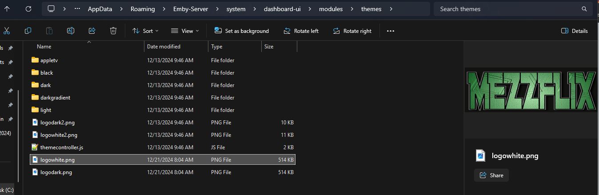Click Rotate right button
599x195 pixels.
pyautogui.click(x=351, y=31)
